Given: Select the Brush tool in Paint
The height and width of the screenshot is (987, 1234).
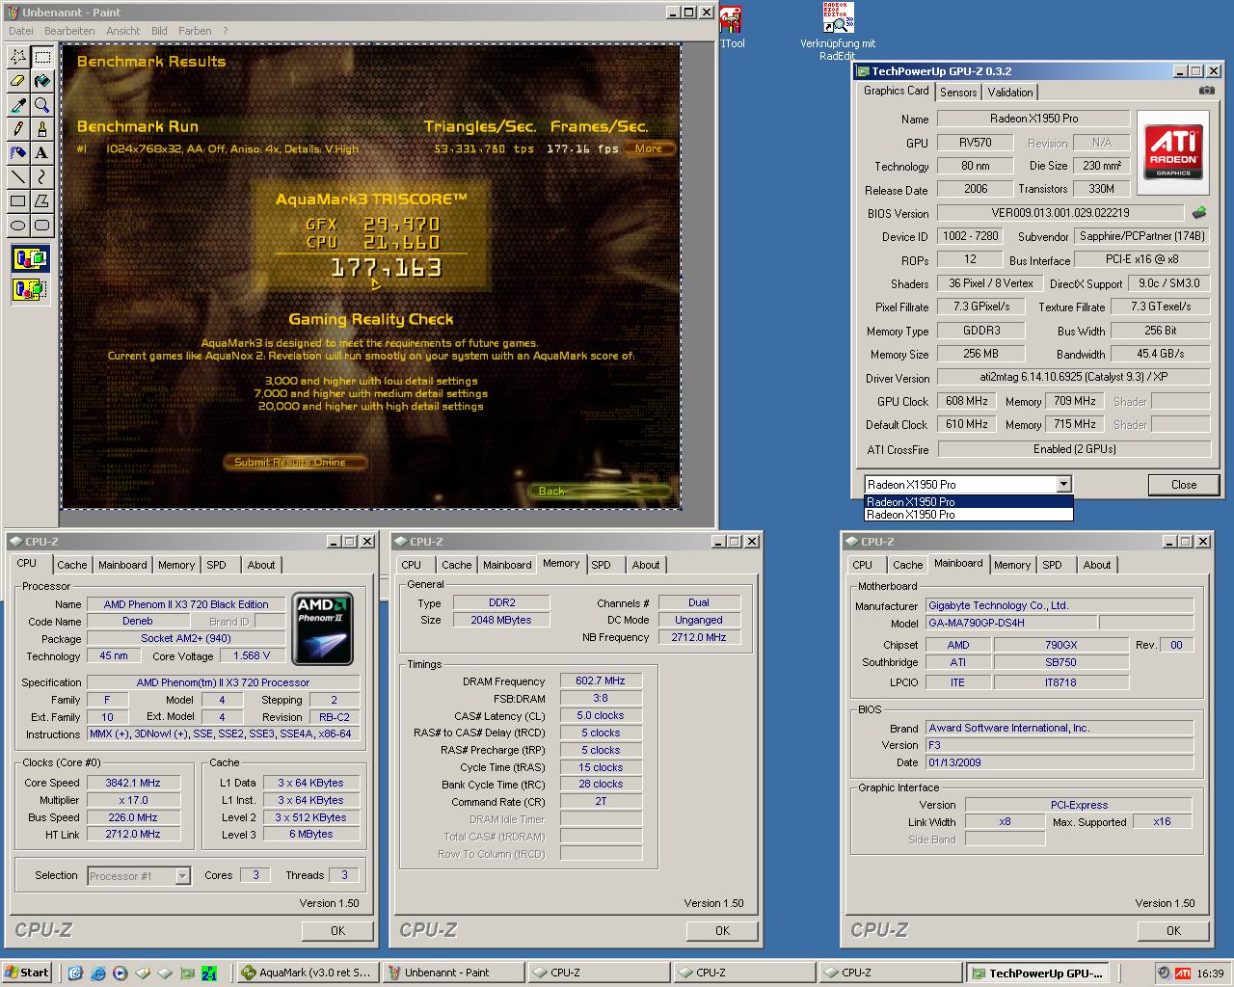Looking at the screenshot, I should pos(42,129).
